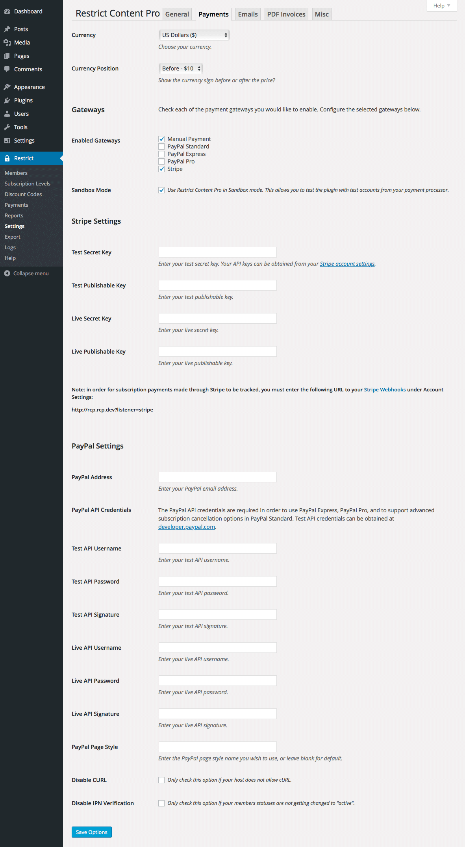Click the Appearance paintbrush icon

click(x=7, y=87)
